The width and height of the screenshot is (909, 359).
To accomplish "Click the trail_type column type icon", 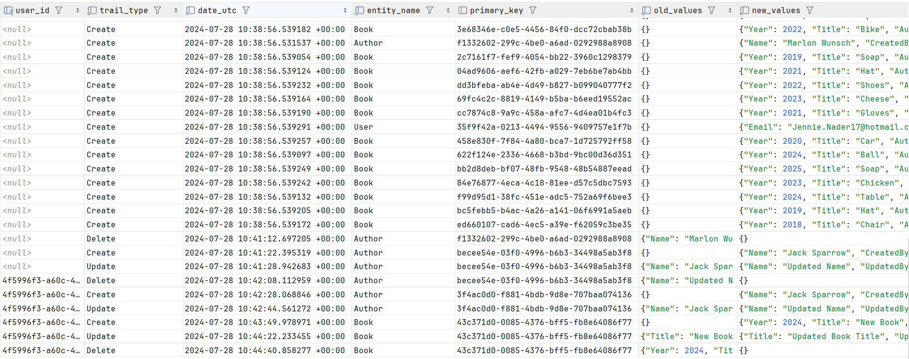I will pos(92,10).
